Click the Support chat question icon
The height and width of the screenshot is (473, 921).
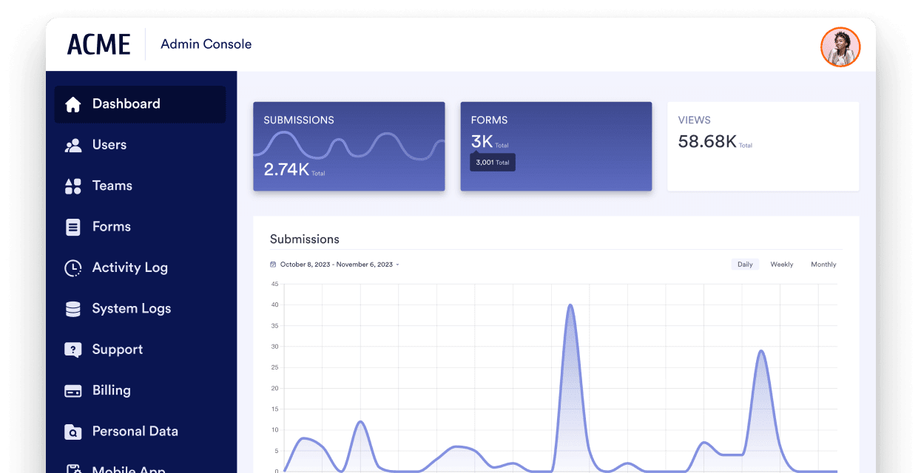pyautogui.click(x=72, y=350)
